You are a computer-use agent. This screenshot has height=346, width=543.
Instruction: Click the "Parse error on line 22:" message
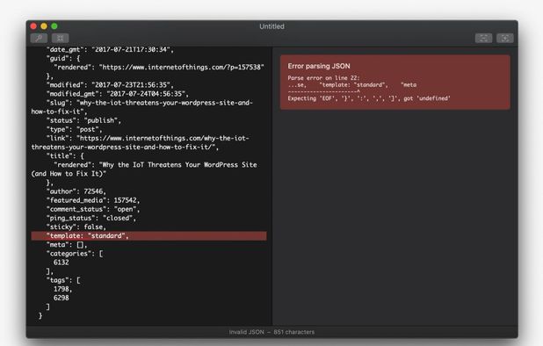click(x=323, y=78)
